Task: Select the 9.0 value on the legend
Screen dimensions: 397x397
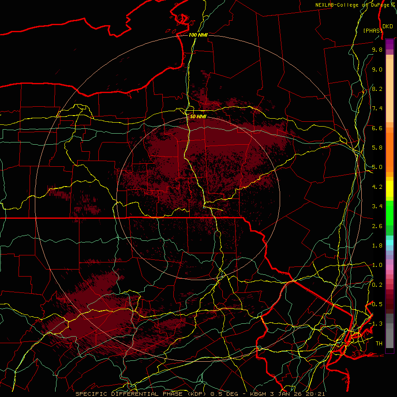Action: (377, 69)
